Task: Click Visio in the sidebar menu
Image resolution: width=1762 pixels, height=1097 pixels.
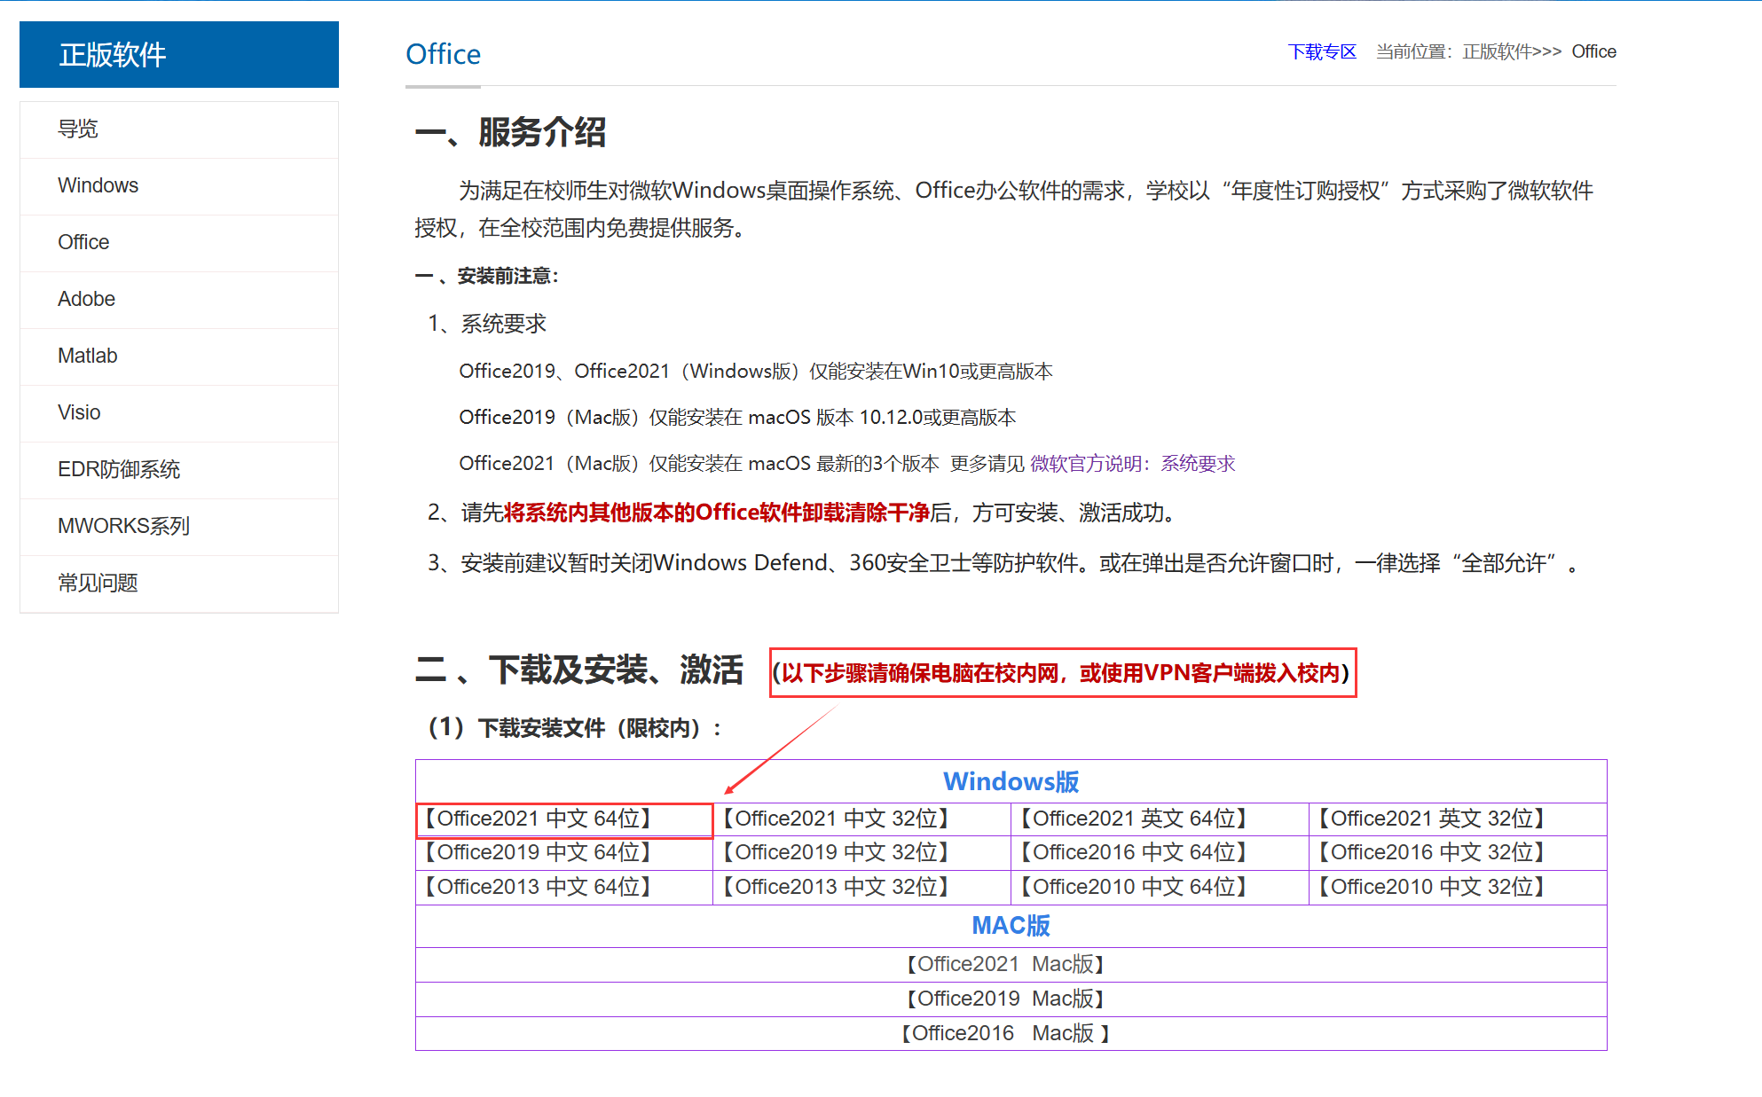Action: click(79, 413)
